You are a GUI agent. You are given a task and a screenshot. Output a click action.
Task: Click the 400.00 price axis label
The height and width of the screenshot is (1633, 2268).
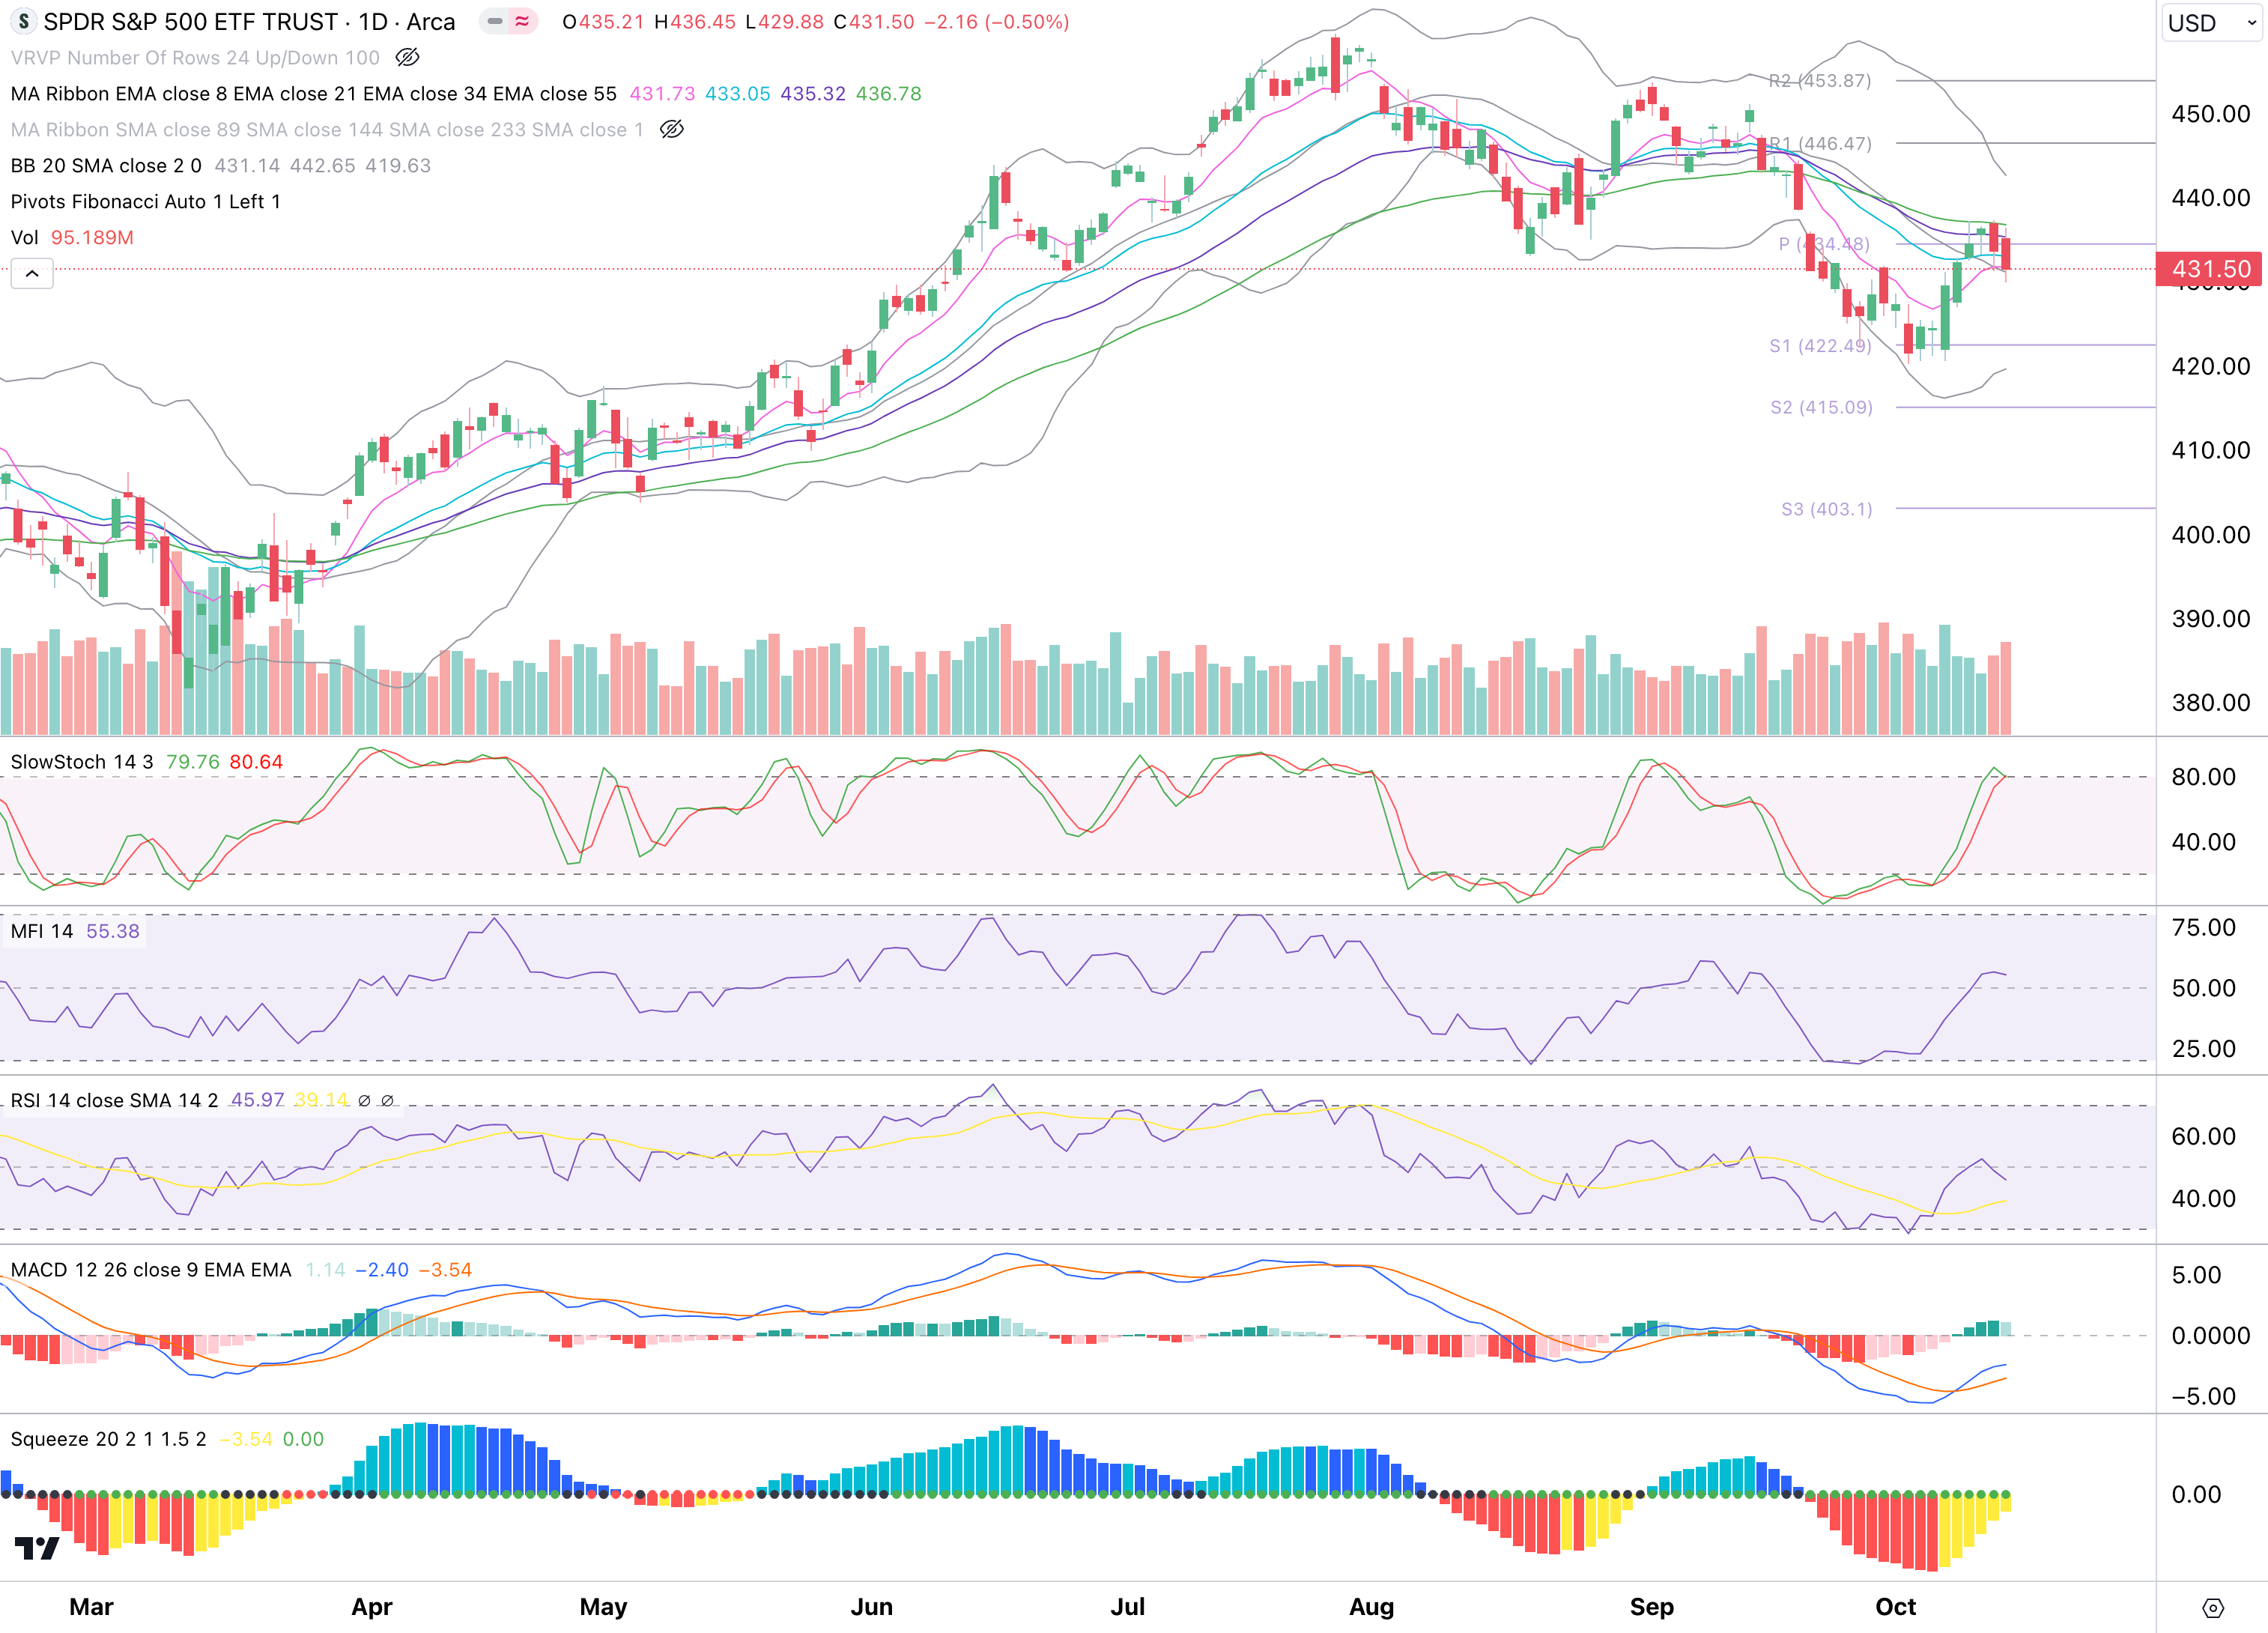(2210, 535)
